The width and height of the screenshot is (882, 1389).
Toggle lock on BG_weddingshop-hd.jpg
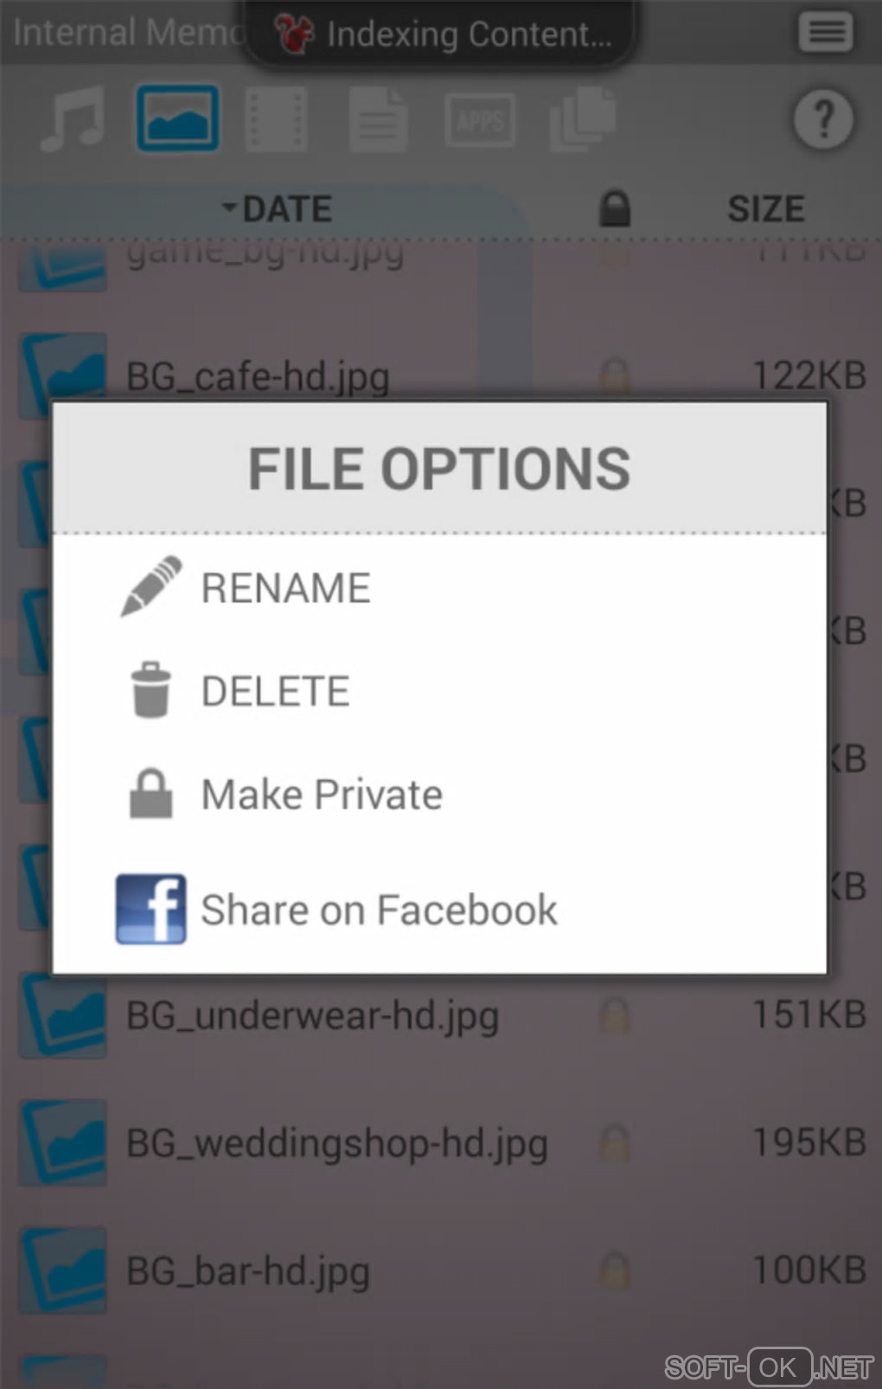(615, 1142)
